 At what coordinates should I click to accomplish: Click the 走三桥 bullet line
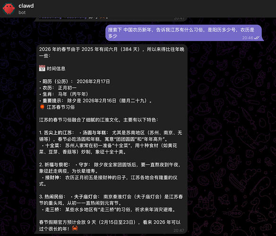point(109,210)
